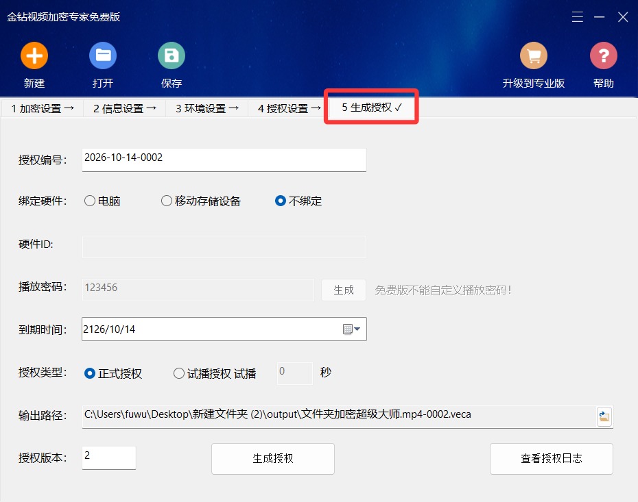Click the orange New (新建) icon

click(x=34, y=55)
